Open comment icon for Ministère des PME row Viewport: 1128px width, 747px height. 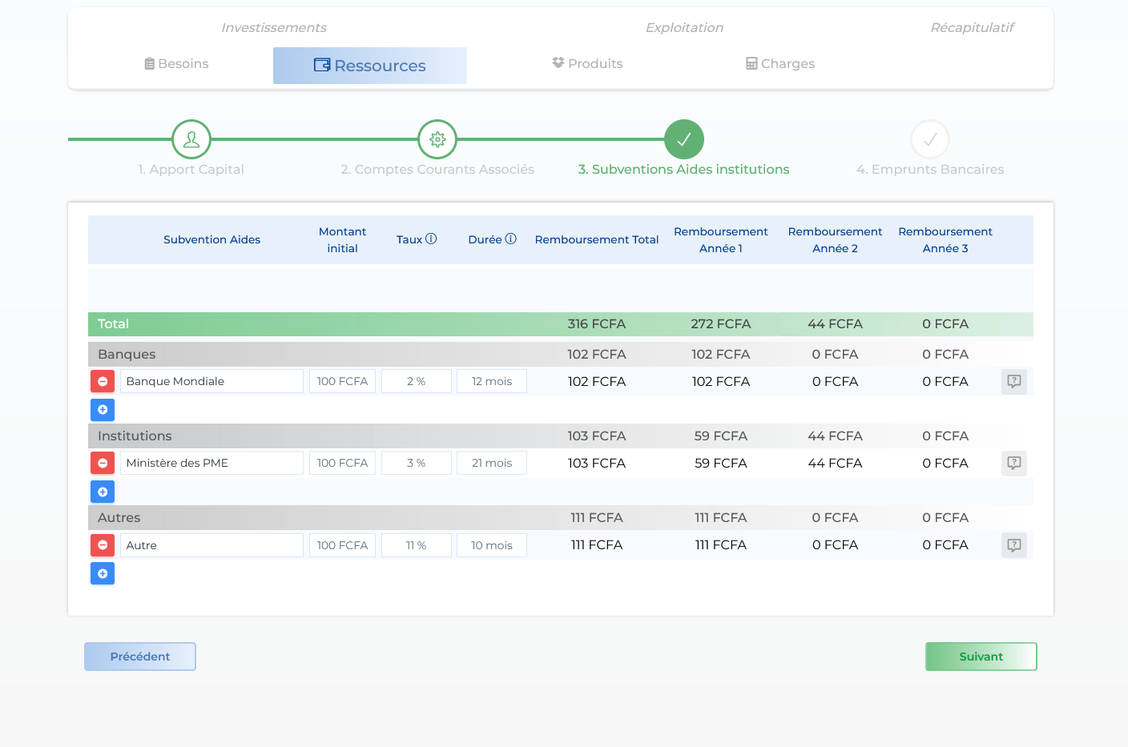click(x=1013, y=464)
